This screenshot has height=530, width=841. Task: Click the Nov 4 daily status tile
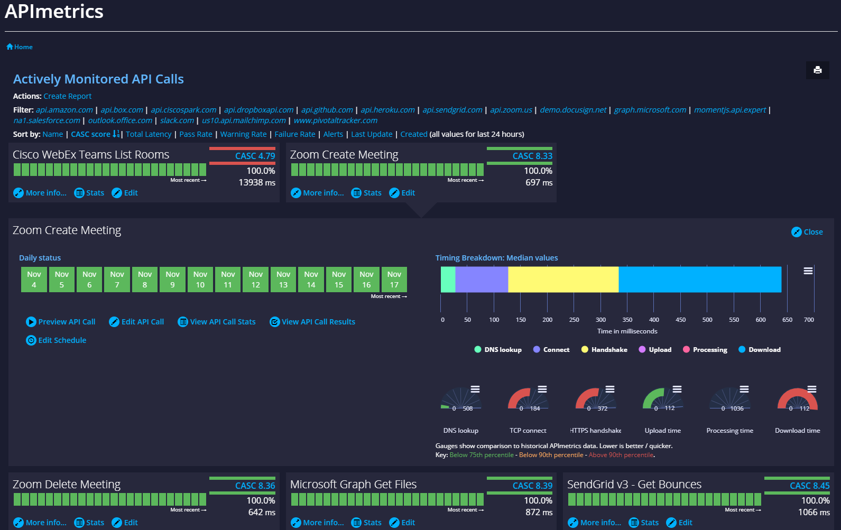[x=34, y=280]
